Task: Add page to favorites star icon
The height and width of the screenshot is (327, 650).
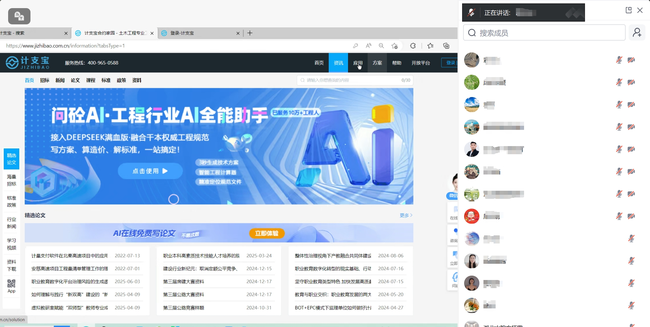Action: (395, 46)
